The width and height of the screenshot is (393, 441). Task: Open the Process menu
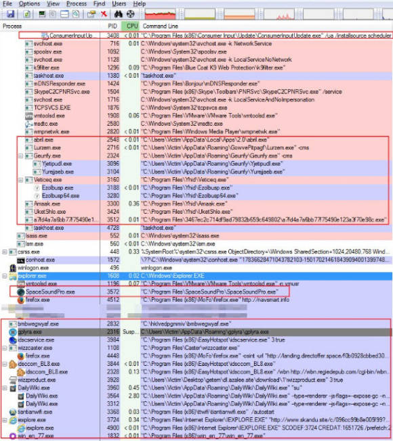(77, 3)
